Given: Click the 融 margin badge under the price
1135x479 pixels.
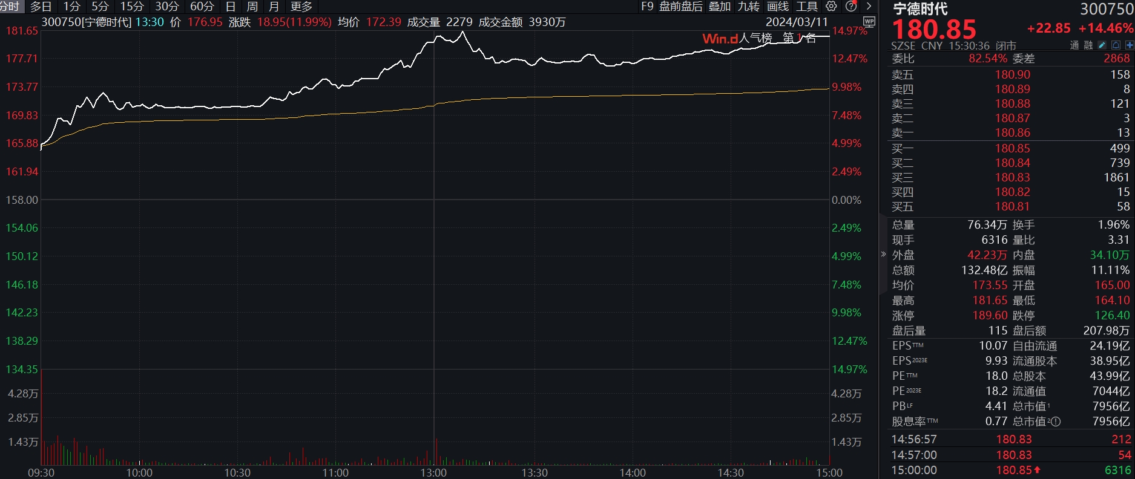Looking at the screenshot, I should (x=1088, y=45).
